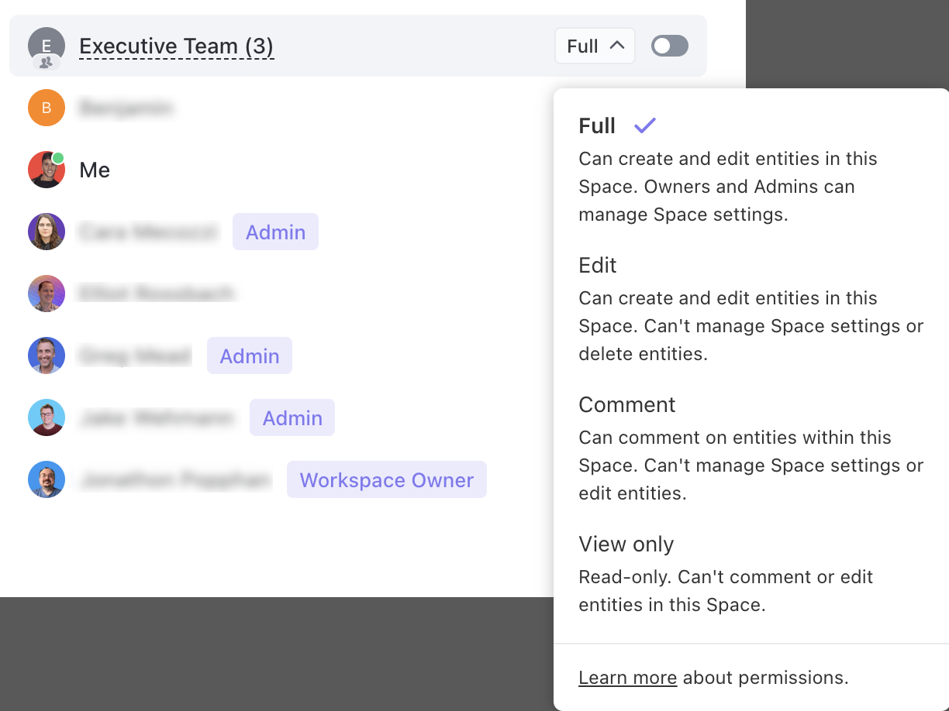This screenshot has width=949, height=711.
Task: Open Greg Mead's profile avatar
Action: 46,355
